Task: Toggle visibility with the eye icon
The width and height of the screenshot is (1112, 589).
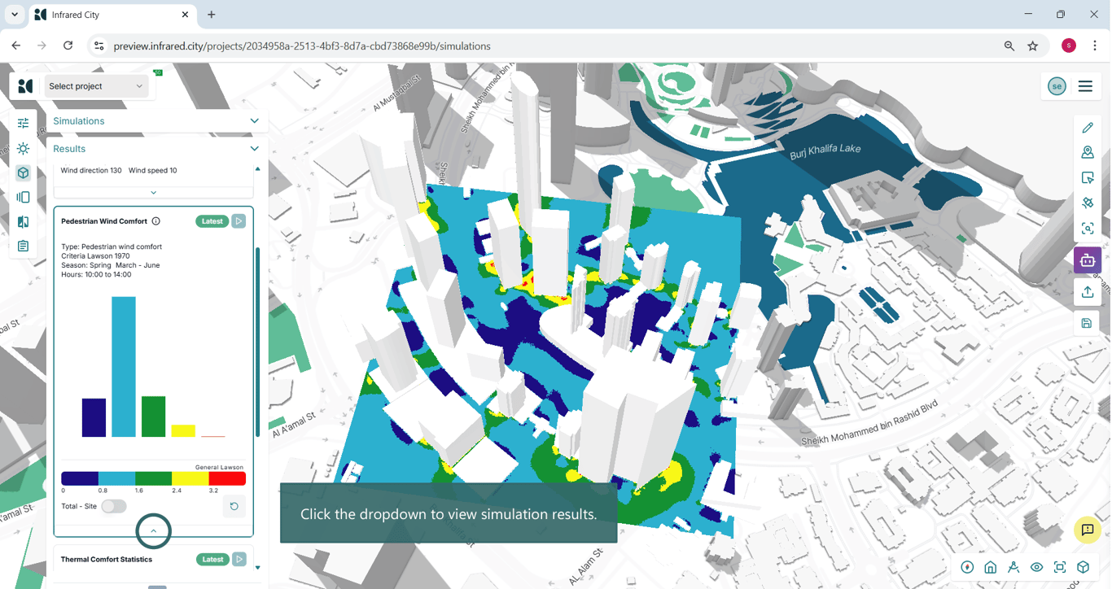Action: pos(1037,567)
